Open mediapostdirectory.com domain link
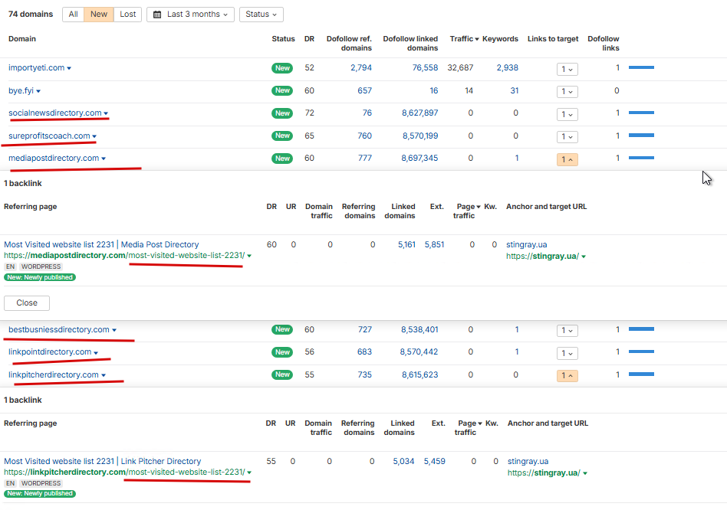This screenshot has width=727, height=510. coord(54,159)
